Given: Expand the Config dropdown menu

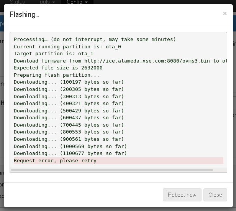Looking at the screenshot, I should [77, 2].
